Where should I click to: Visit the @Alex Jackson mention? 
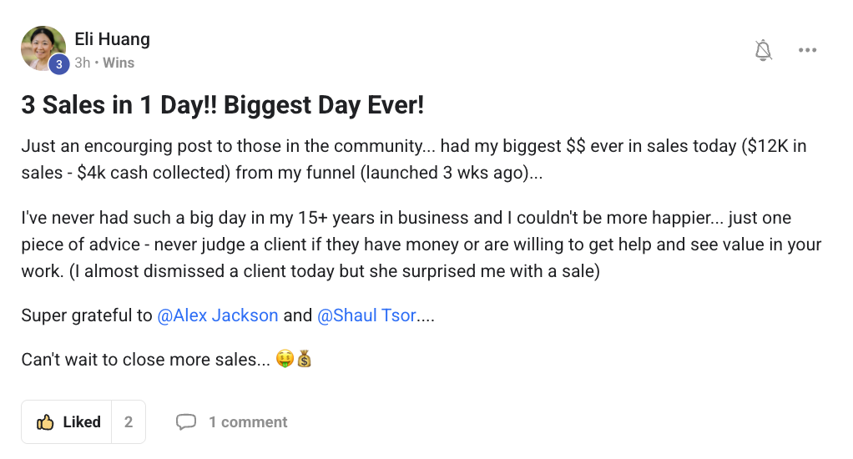pos(218,315)
